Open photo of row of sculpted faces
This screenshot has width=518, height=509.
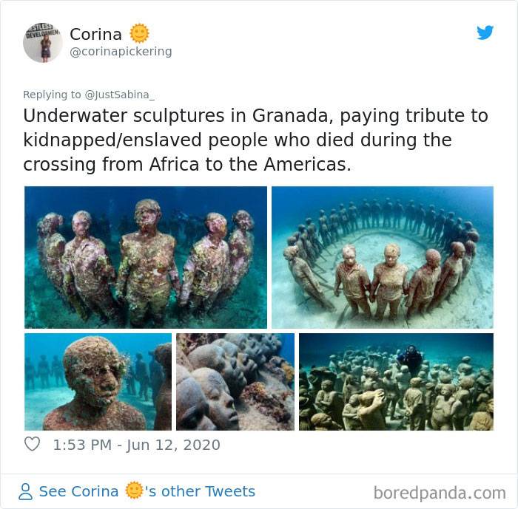(235, 382)
